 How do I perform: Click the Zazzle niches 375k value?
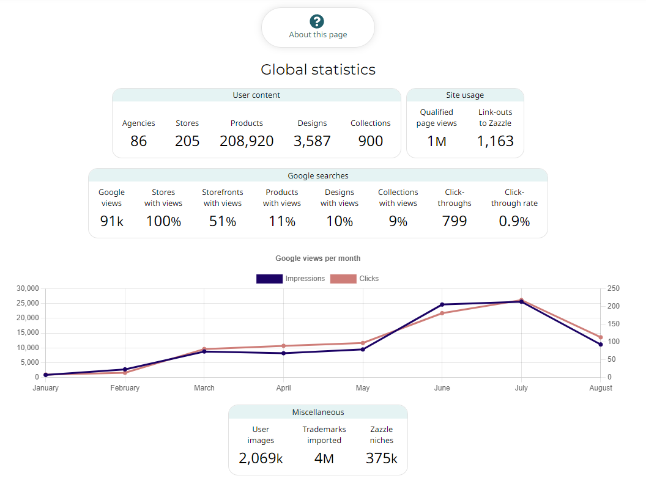pyautogui.click(x=382, y=458)
